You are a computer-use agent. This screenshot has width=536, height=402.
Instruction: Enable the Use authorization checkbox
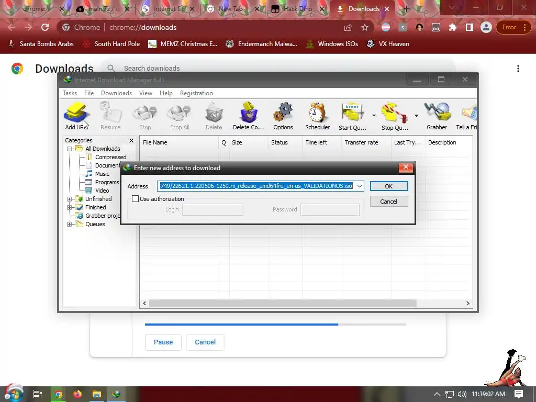136,198
